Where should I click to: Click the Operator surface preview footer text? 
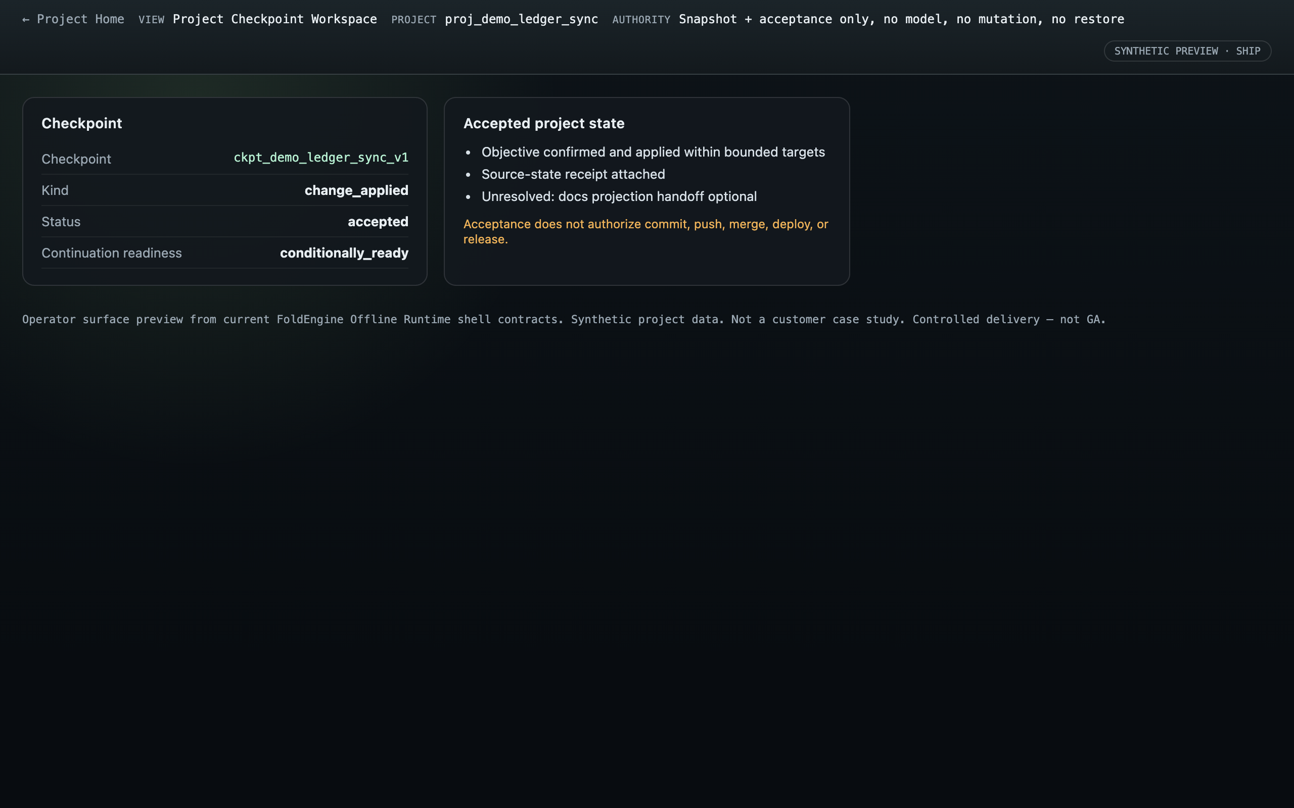[564, 320]
